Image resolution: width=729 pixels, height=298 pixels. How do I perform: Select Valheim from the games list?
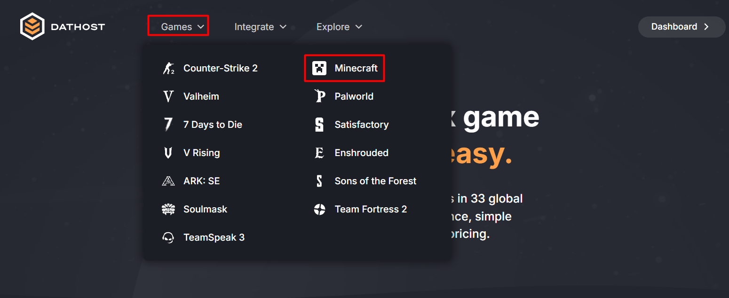coord(191,96)
